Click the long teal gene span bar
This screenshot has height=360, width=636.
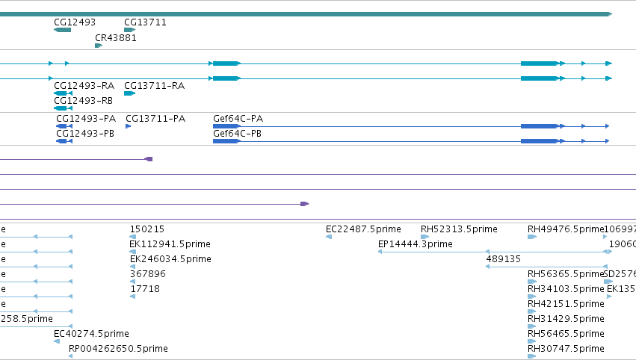[306, 14]
